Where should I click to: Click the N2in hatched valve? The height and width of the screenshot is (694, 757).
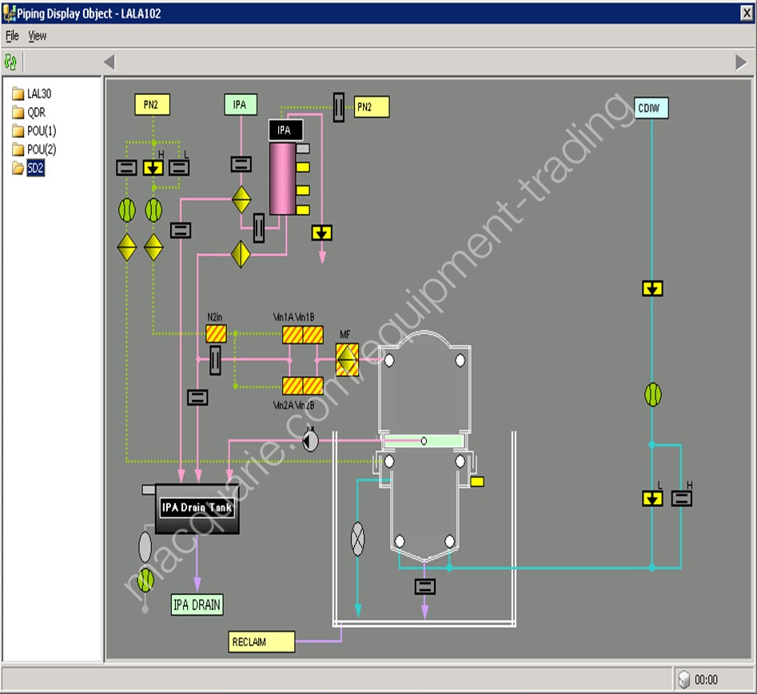(x=217, y=334)
